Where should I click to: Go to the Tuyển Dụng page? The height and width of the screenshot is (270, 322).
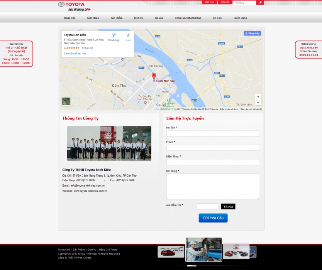click(240, 18)
